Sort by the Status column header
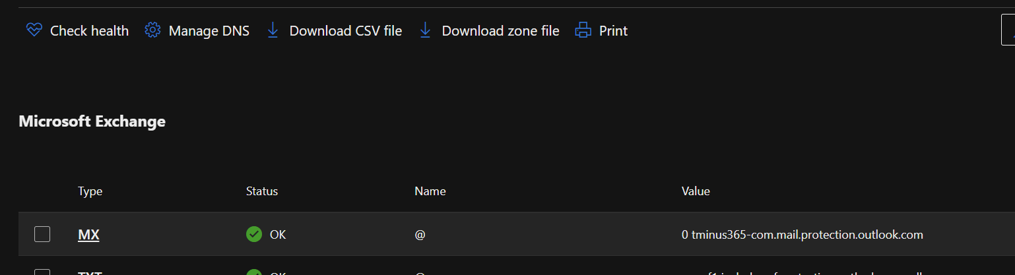The width and height of the screenshot is (1015, 275). [262, 191]
